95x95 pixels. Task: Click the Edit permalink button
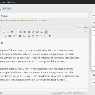pyautogui.click(x=36, y=21)
